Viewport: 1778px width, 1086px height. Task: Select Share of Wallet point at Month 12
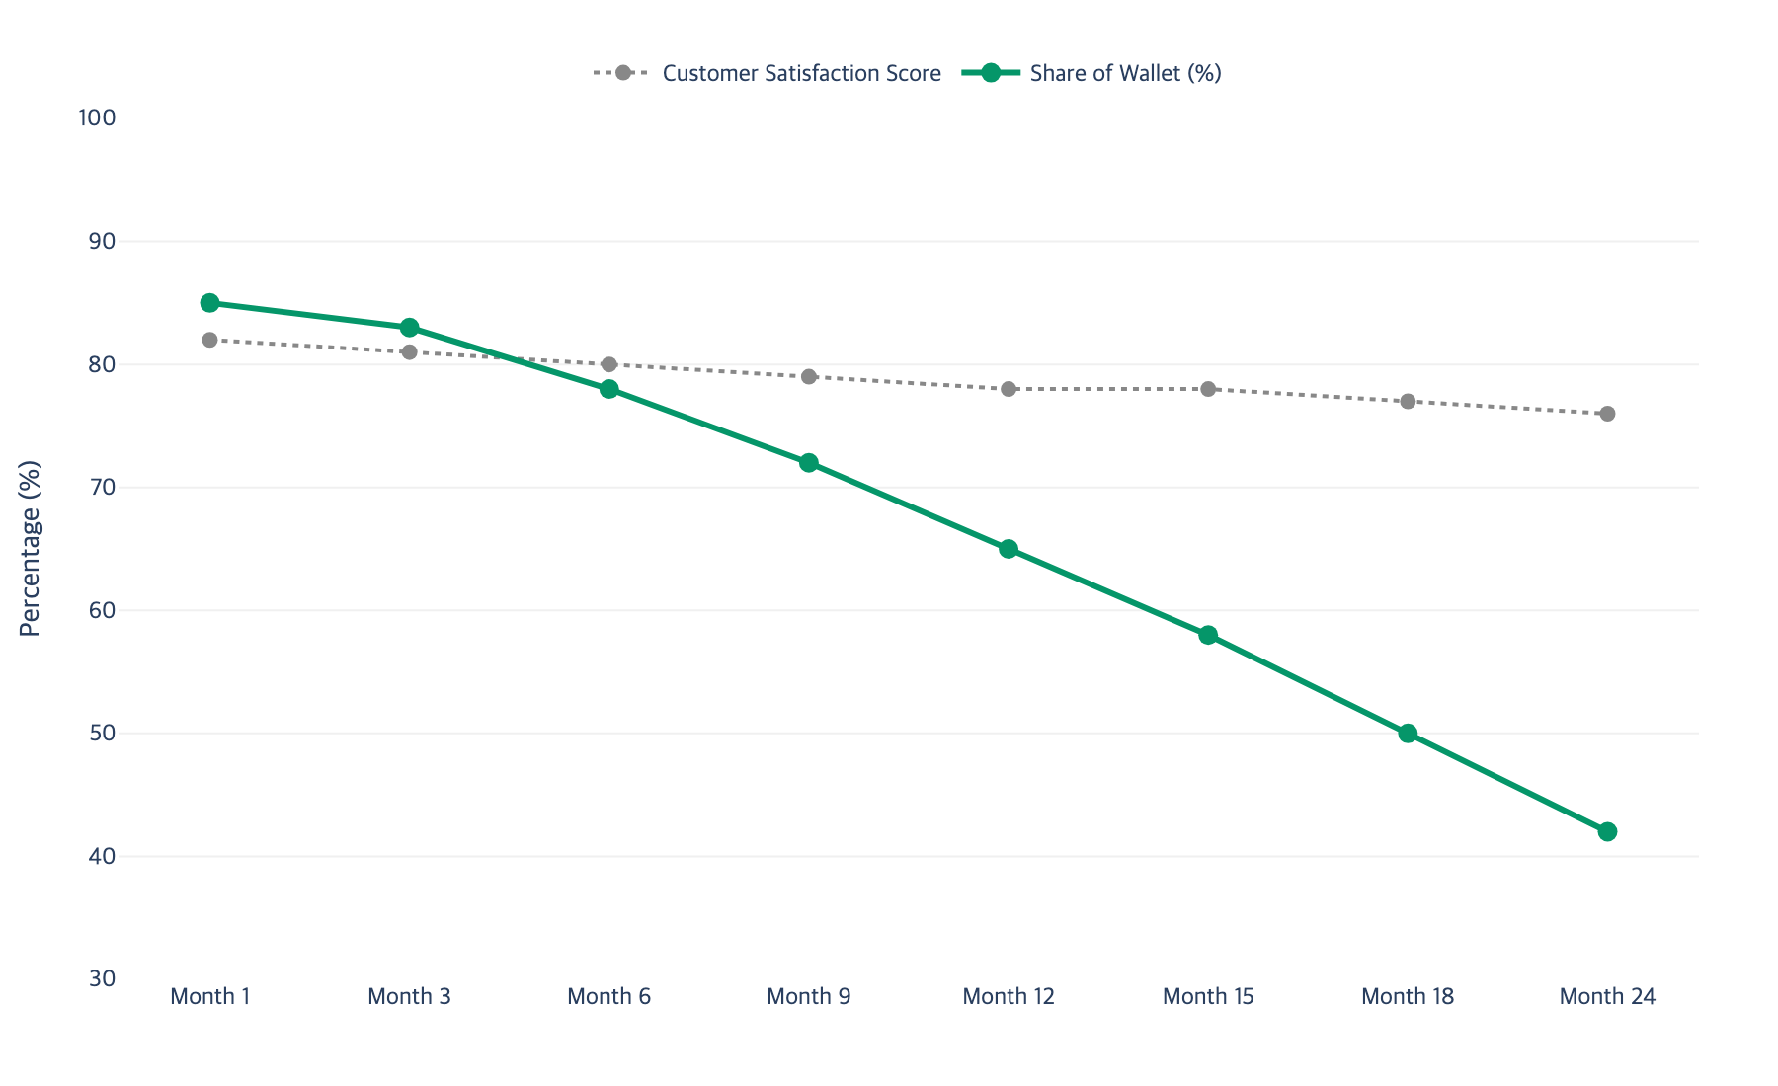[x=1009, y=549]
